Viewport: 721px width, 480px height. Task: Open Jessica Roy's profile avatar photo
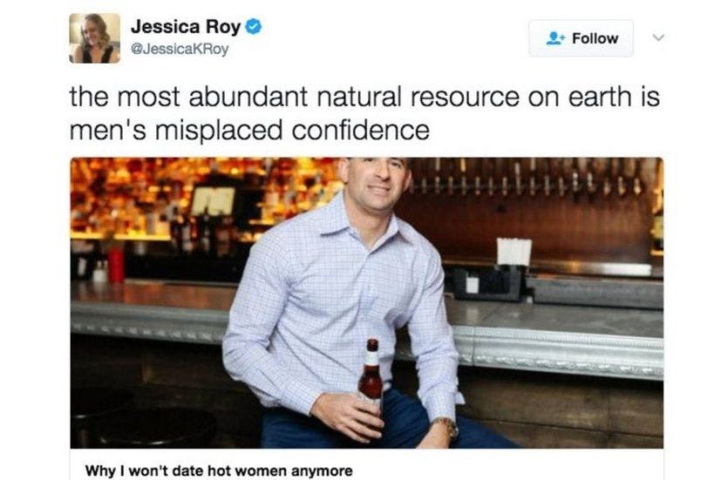95,38
